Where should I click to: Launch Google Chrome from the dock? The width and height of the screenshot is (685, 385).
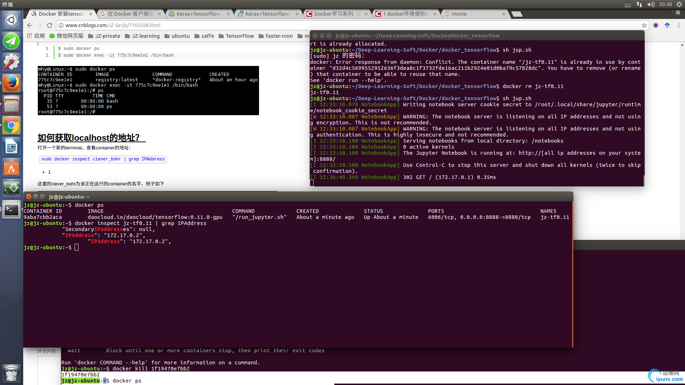[11, 125]
